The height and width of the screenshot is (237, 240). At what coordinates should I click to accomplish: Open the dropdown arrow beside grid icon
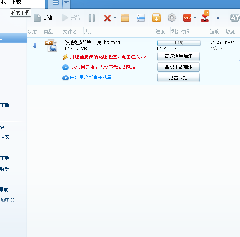point(66,2)
